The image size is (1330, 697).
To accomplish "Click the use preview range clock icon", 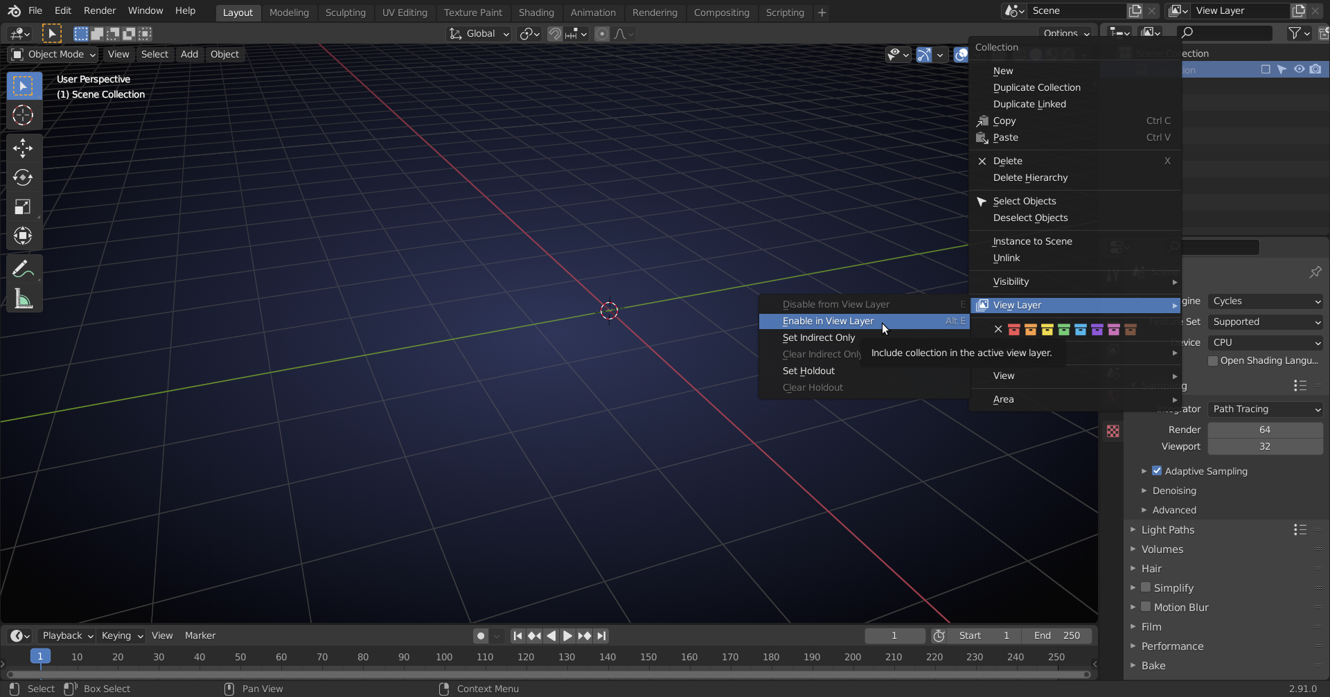I will (939, 636).
